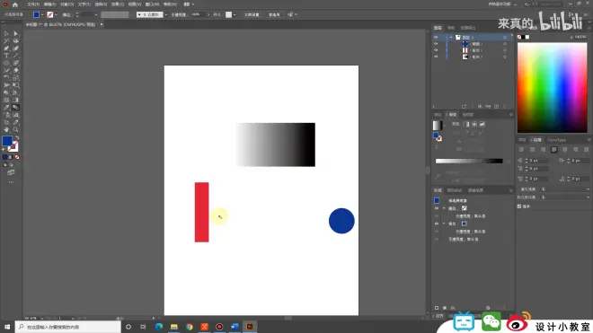593x333 pixels.
Task: Select the Eyedropper tool
Action: [x=6, y=108]
